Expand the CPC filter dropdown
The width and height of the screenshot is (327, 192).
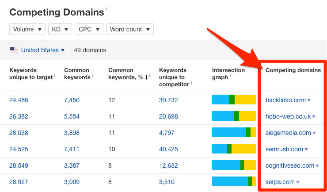click(89, 30)
